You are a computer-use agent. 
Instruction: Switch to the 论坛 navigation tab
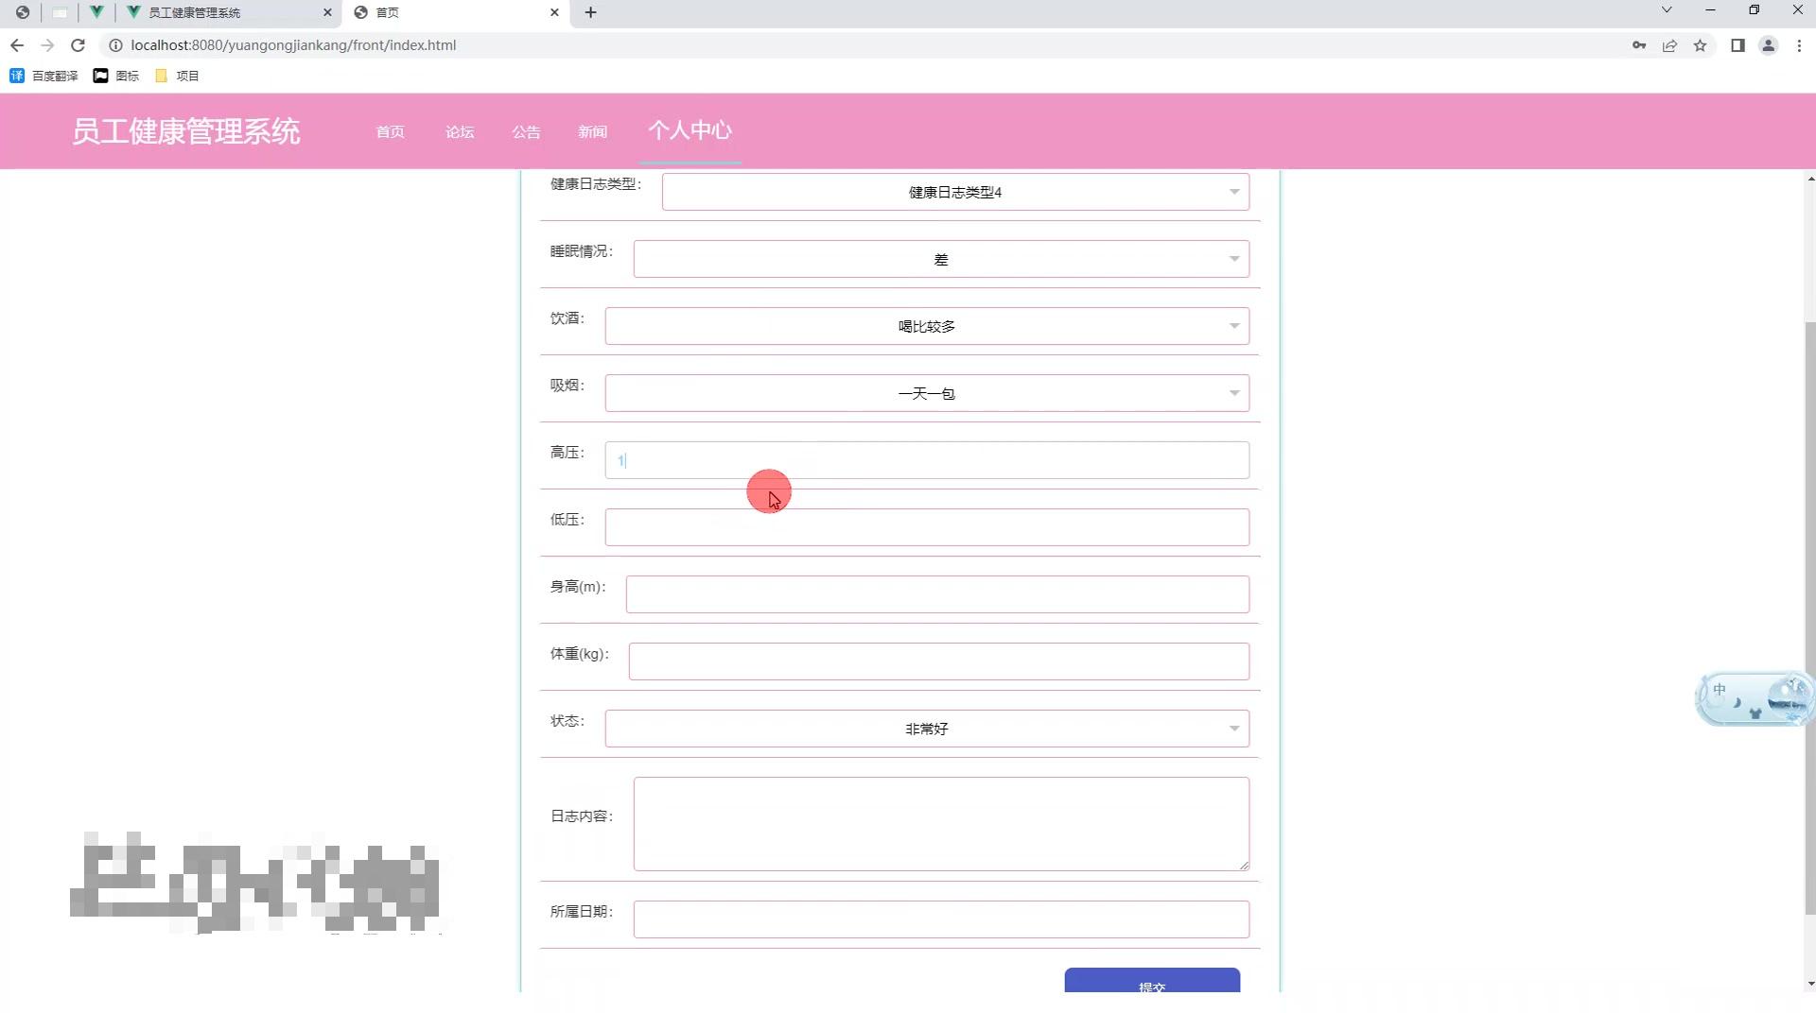point(460,131)
